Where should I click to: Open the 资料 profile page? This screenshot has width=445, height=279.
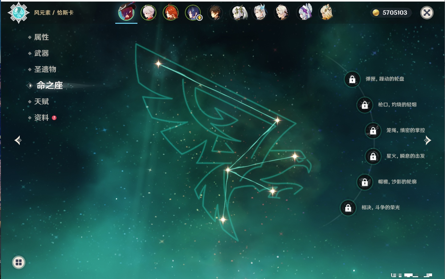point(41,117)
